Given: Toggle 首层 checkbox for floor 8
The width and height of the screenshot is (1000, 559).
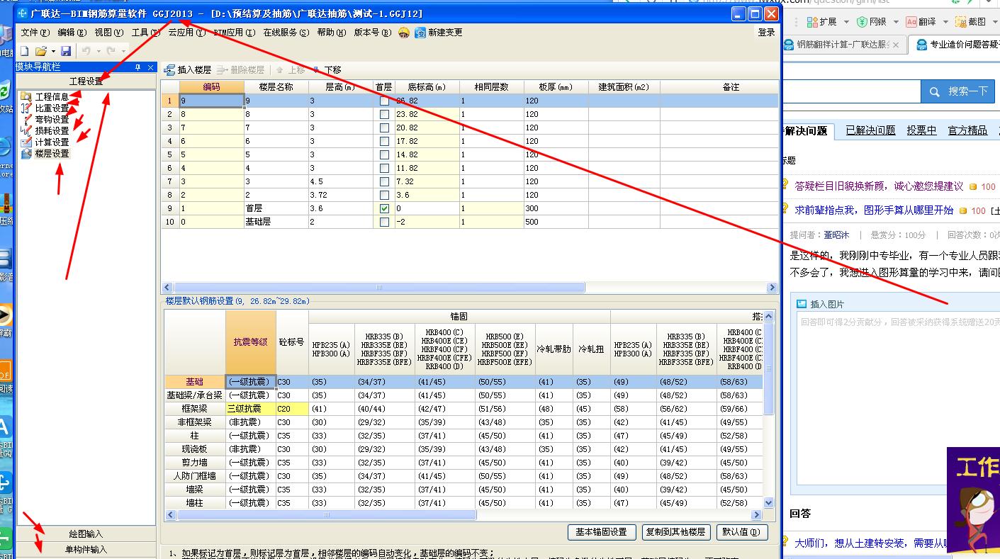Looking at the screenshot, I should [384, 115].
